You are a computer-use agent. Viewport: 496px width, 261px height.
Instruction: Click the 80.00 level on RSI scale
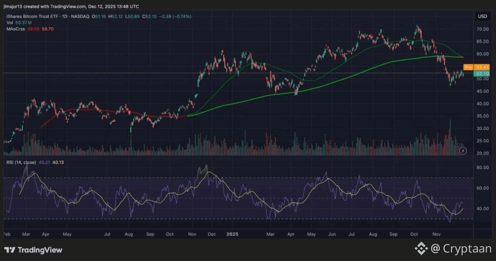pos(482,167)
